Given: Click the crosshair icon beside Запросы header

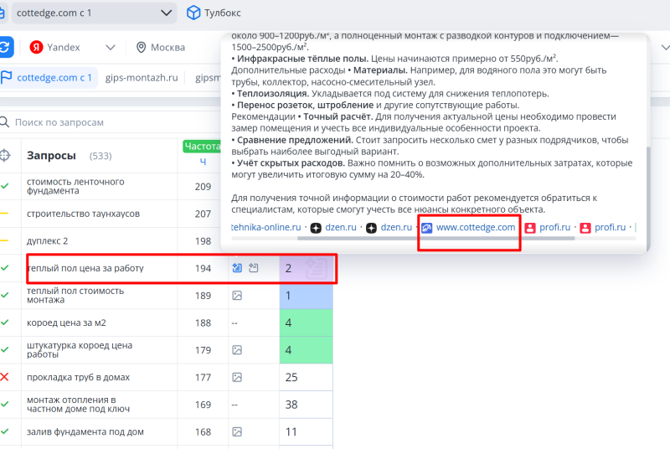Looking at the screenshot, I should click(x=5, y=155).
